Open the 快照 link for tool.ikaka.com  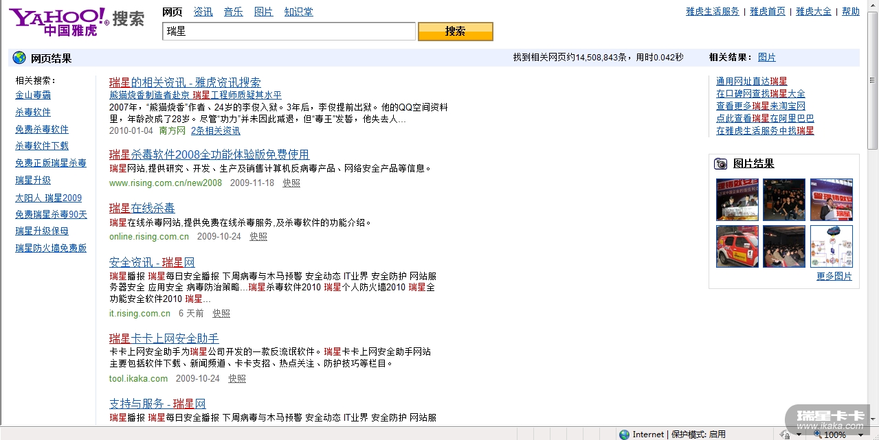237,379
